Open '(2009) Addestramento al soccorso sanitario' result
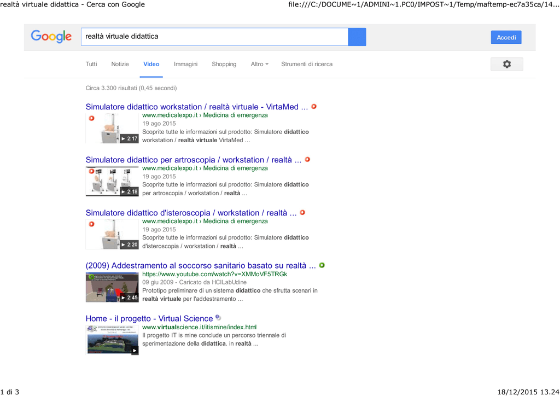The width and height of the screenshot is (560, 396). pyautogui.click(x=201, y=266)
